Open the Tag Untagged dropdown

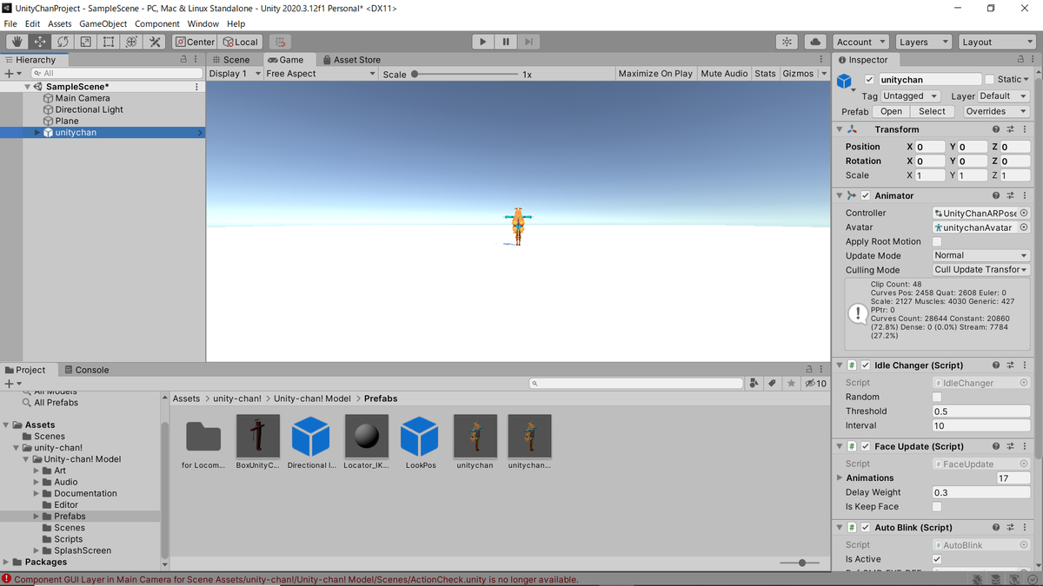pos(911,96)
